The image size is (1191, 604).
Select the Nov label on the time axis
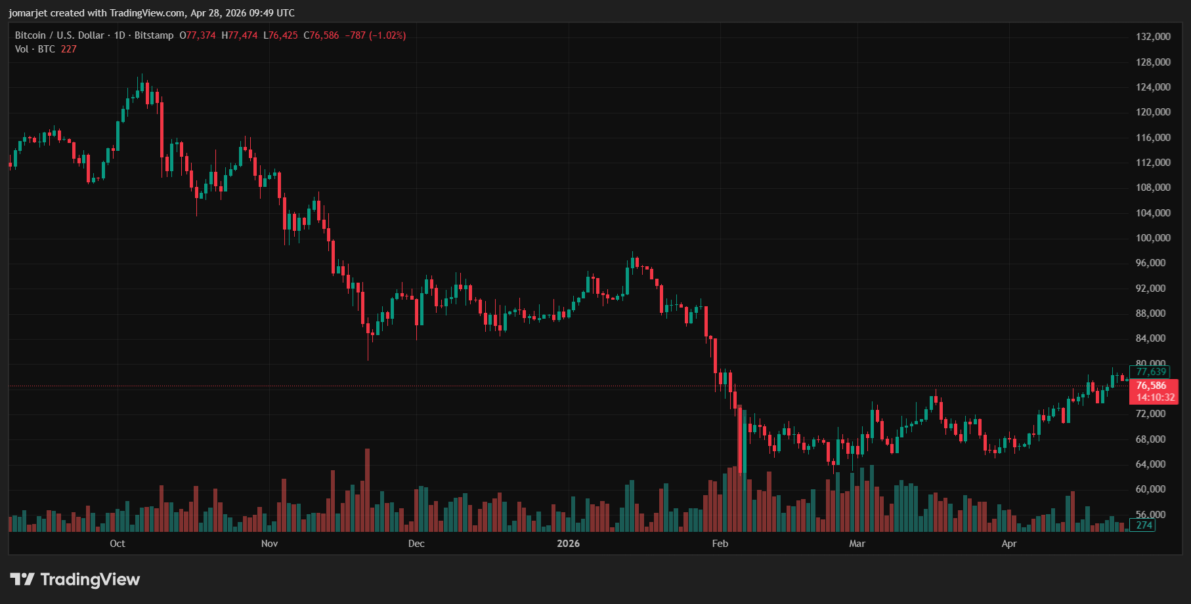pos(269,544)
